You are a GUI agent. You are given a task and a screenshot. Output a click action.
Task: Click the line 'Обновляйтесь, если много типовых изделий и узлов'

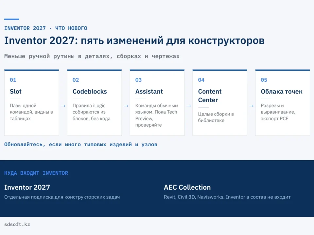click(x=81, y=145)
